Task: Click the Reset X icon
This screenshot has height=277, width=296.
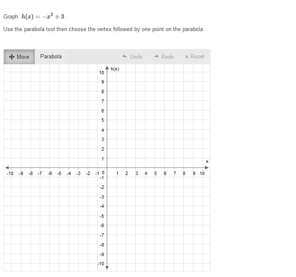Action: coord(187,57)
